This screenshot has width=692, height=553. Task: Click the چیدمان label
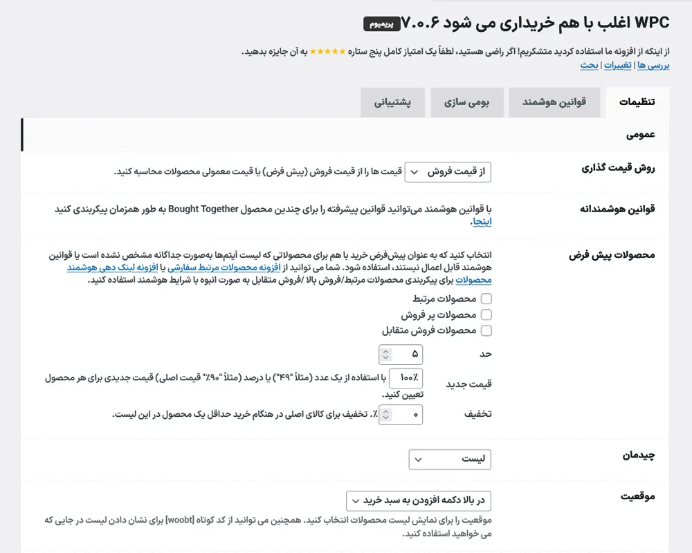(639, 456)
